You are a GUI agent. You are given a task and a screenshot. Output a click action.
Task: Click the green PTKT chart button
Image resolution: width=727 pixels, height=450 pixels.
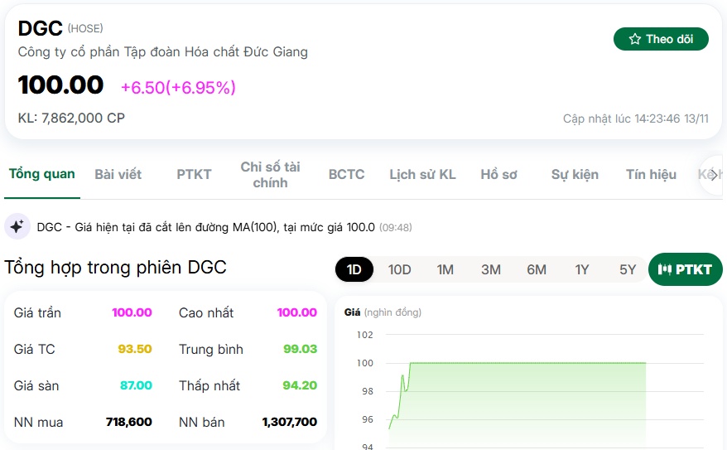click(686, 269)
